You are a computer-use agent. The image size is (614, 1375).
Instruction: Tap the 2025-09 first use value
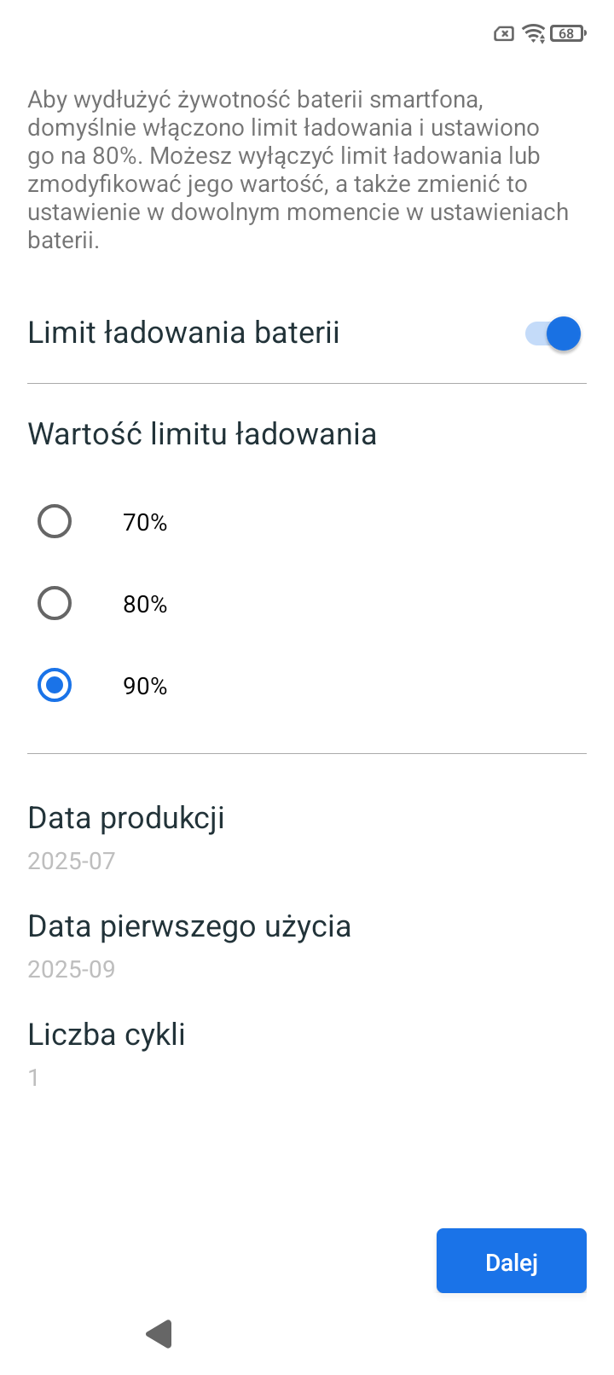[72, 969]
